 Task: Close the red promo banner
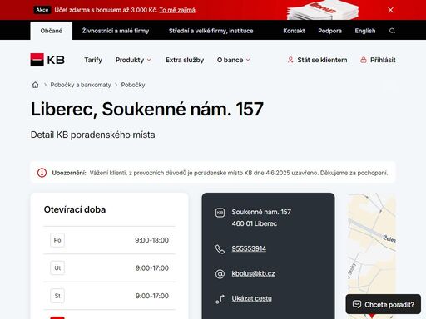pyautogui.click(x=390, y=10)
